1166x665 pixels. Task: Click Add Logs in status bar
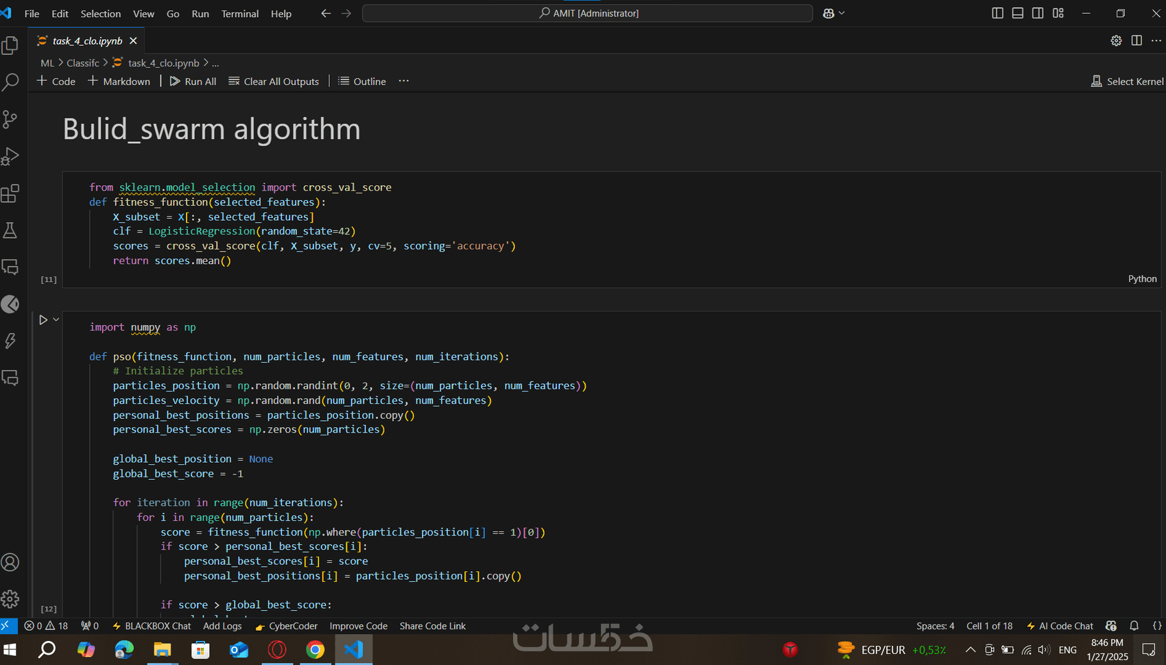coord(222,626)
